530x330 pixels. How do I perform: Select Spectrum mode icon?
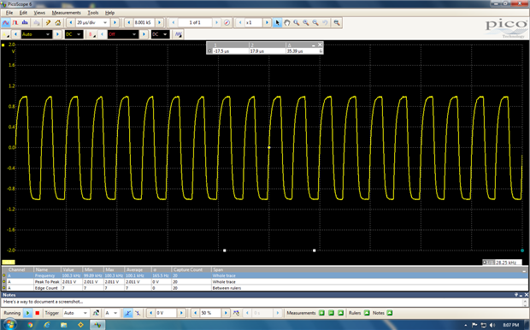(25, 22)
